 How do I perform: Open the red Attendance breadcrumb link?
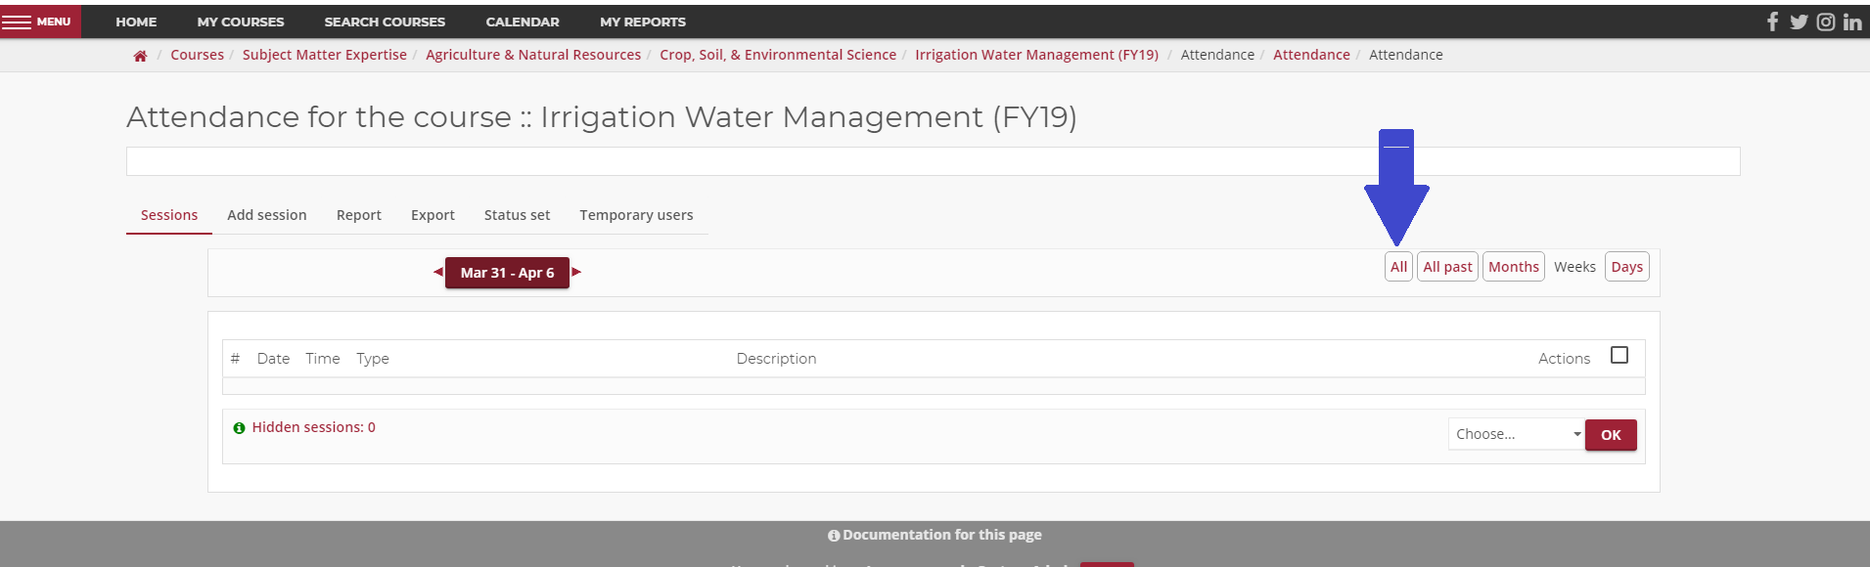tap(1311, 55)
